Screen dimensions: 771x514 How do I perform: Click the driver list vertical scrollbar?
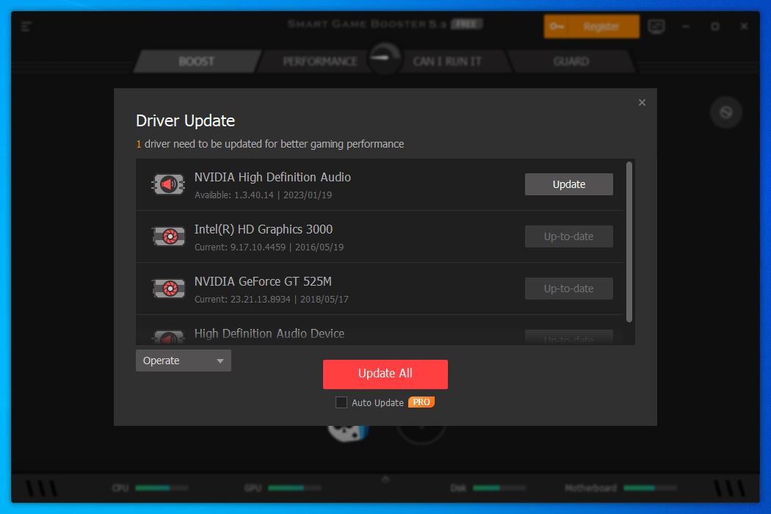point(629,242)
